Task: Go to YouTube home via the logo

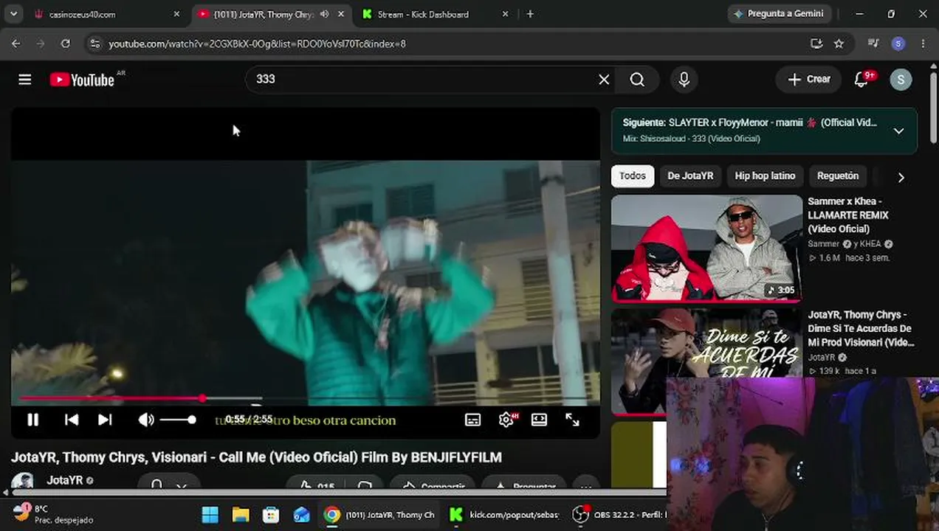Action: [x=82, y=80]
